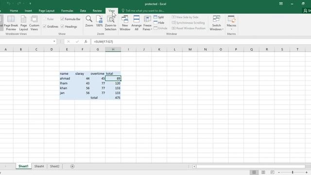Open the Formulas tab
Viewport: 311px width, 175px height.
pyautogui.click(x=67, y=11)
